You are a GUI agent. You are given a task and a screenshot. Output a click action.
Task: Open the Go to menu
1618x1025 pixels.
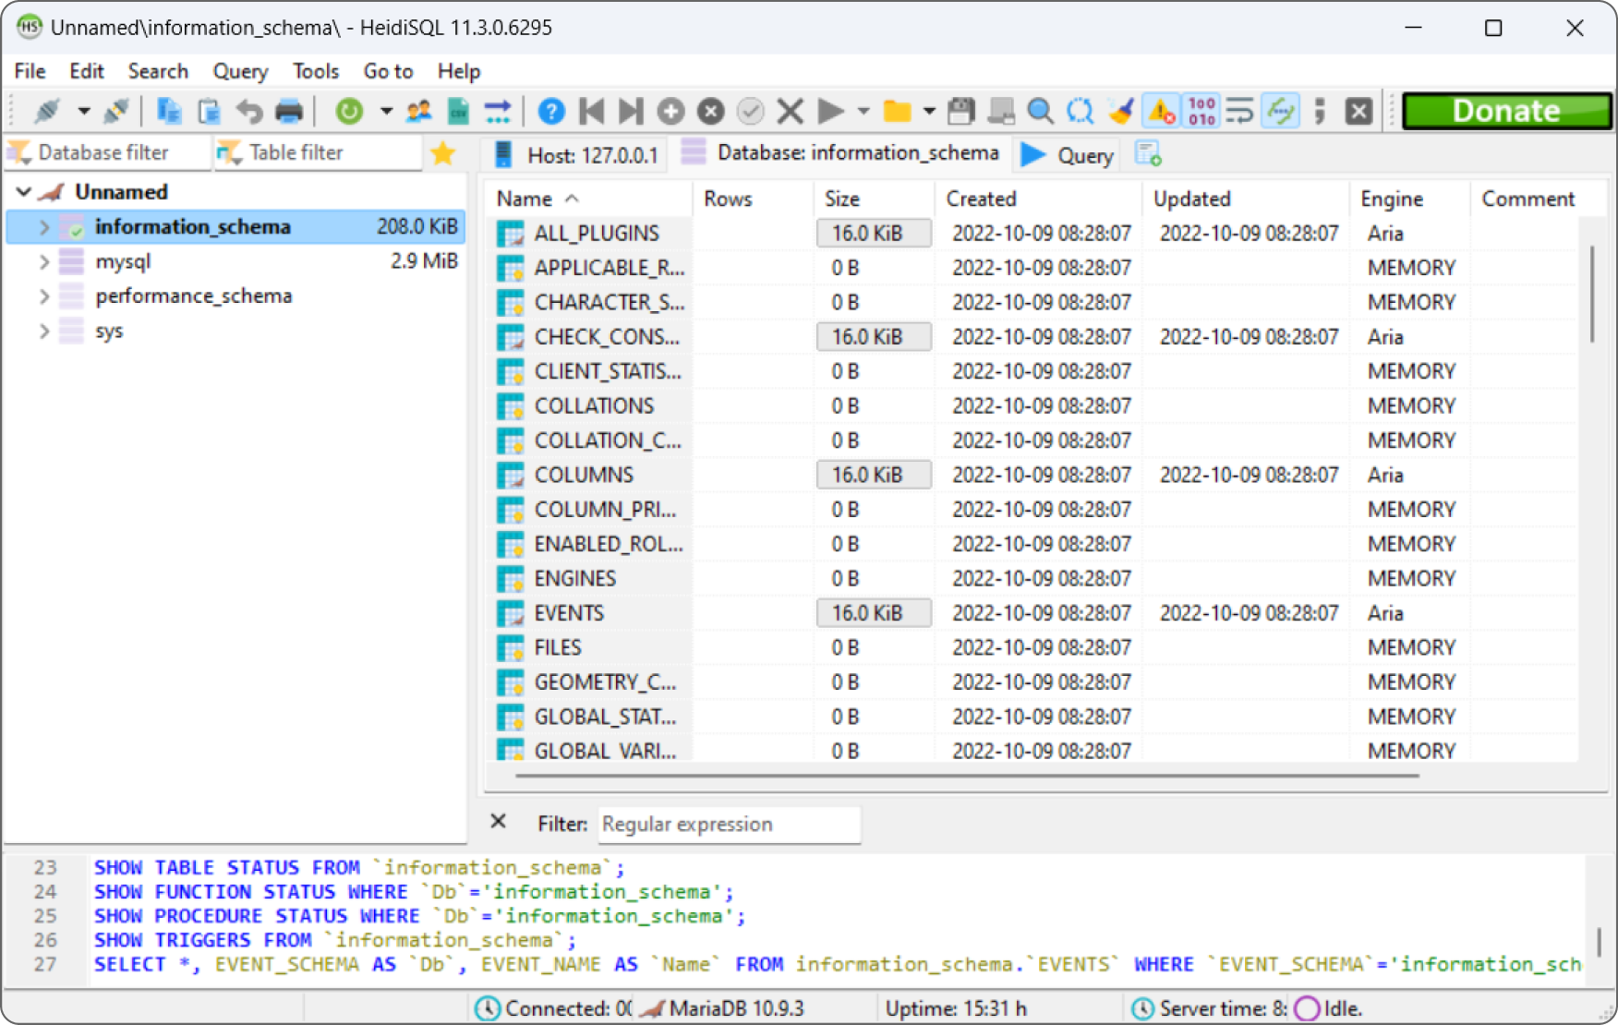click(x=388, y=71)
